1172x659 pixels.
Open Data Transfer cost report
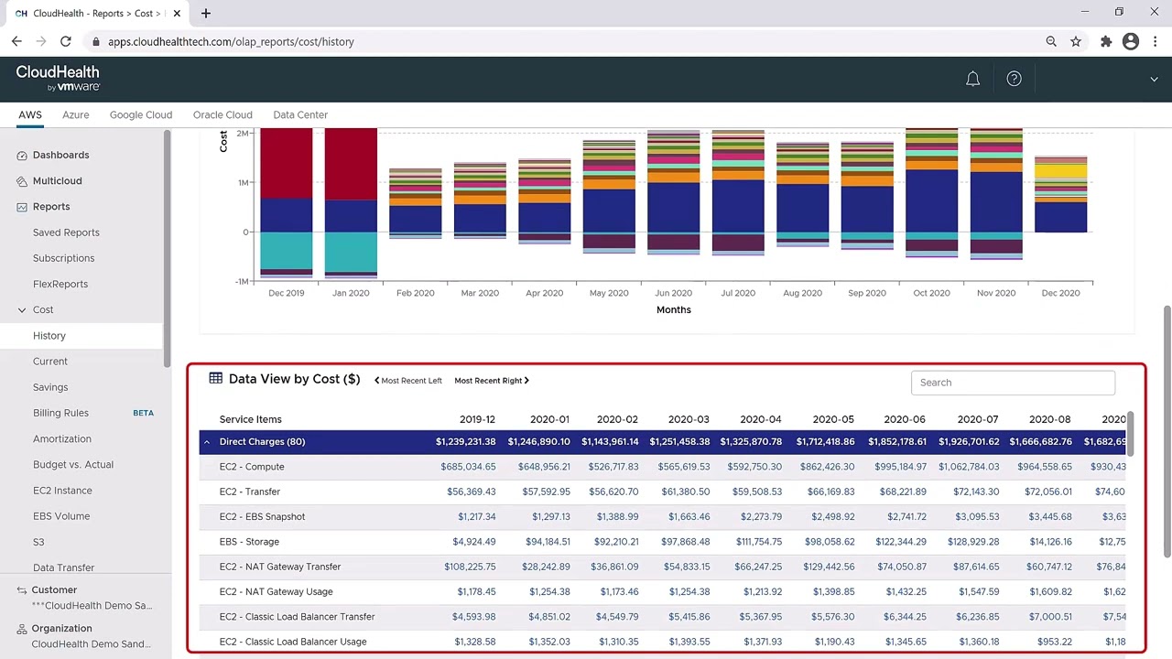pyautogui.click(x=63, y=567)
